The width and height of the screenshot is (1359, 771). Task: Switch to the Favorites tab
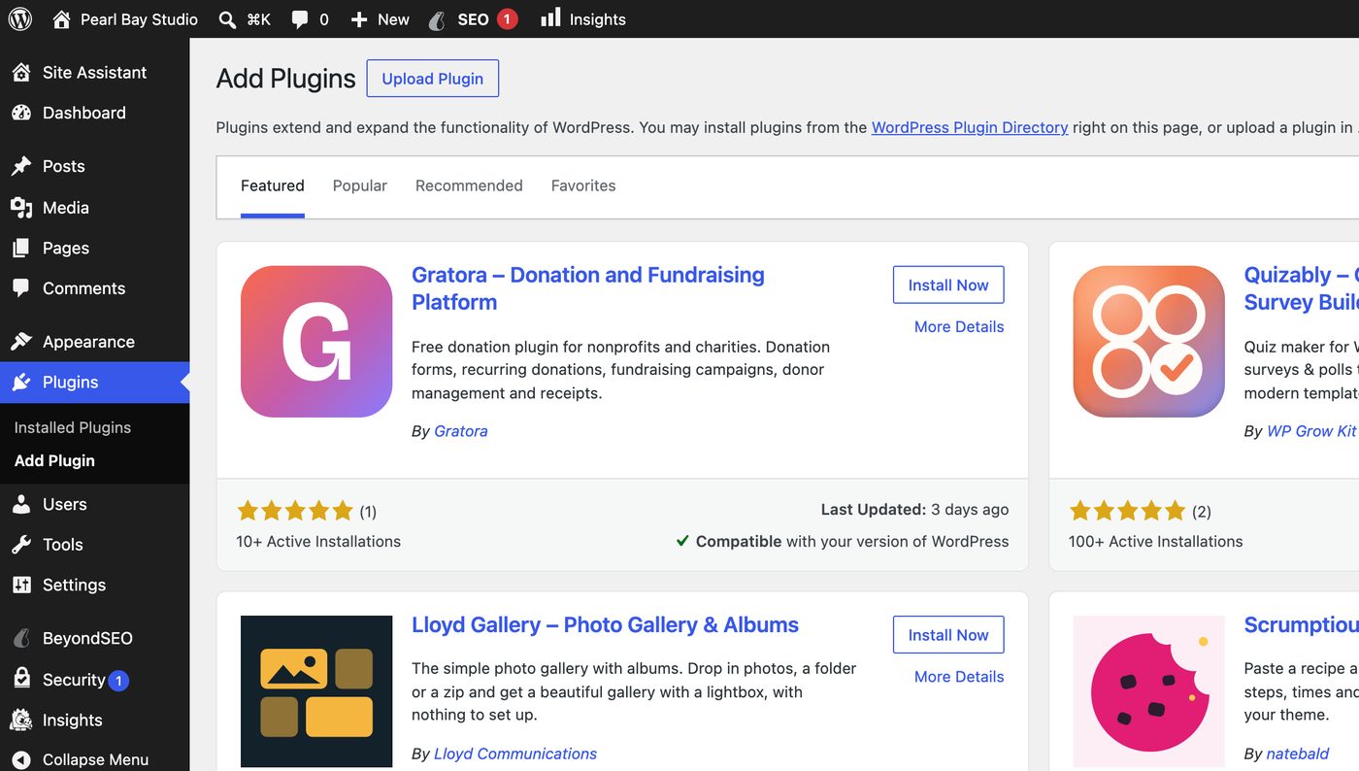point(583,185)
